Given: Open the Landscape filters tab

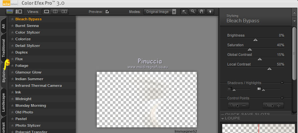Looking at the screenshot, I should (4, 102).
